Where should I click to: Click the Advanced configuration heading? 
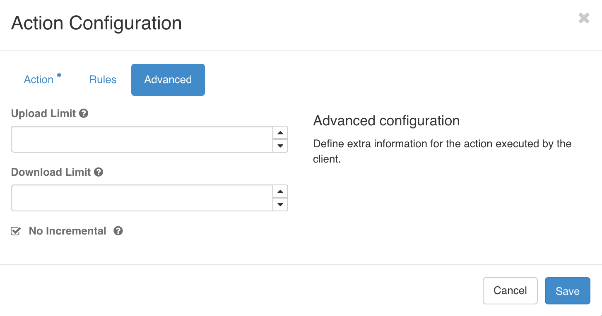click(x=386, y=121)
